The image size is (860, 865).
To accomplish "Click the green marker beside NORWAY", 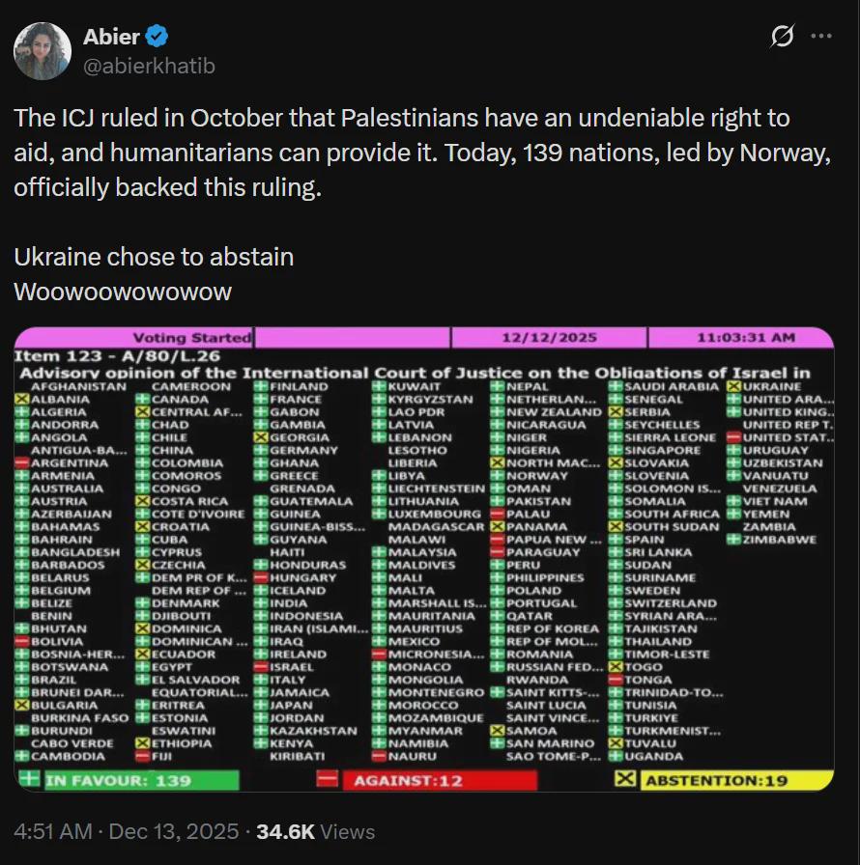I will 498,476.
